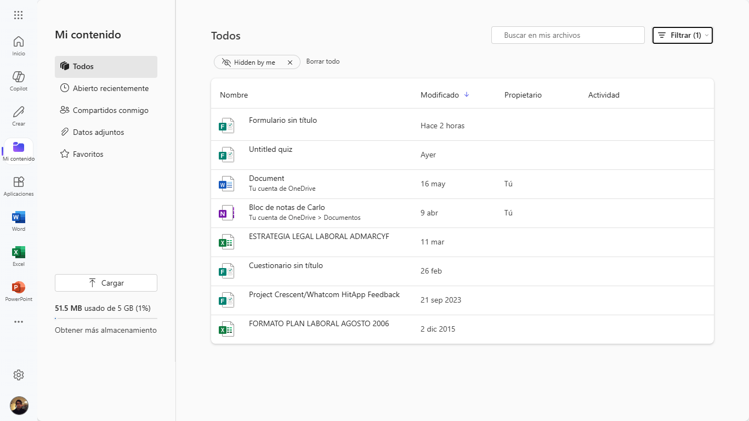Click the Cargar upload button
The width and height of the screenshot is (749, 421).
(x=106, y=283)
